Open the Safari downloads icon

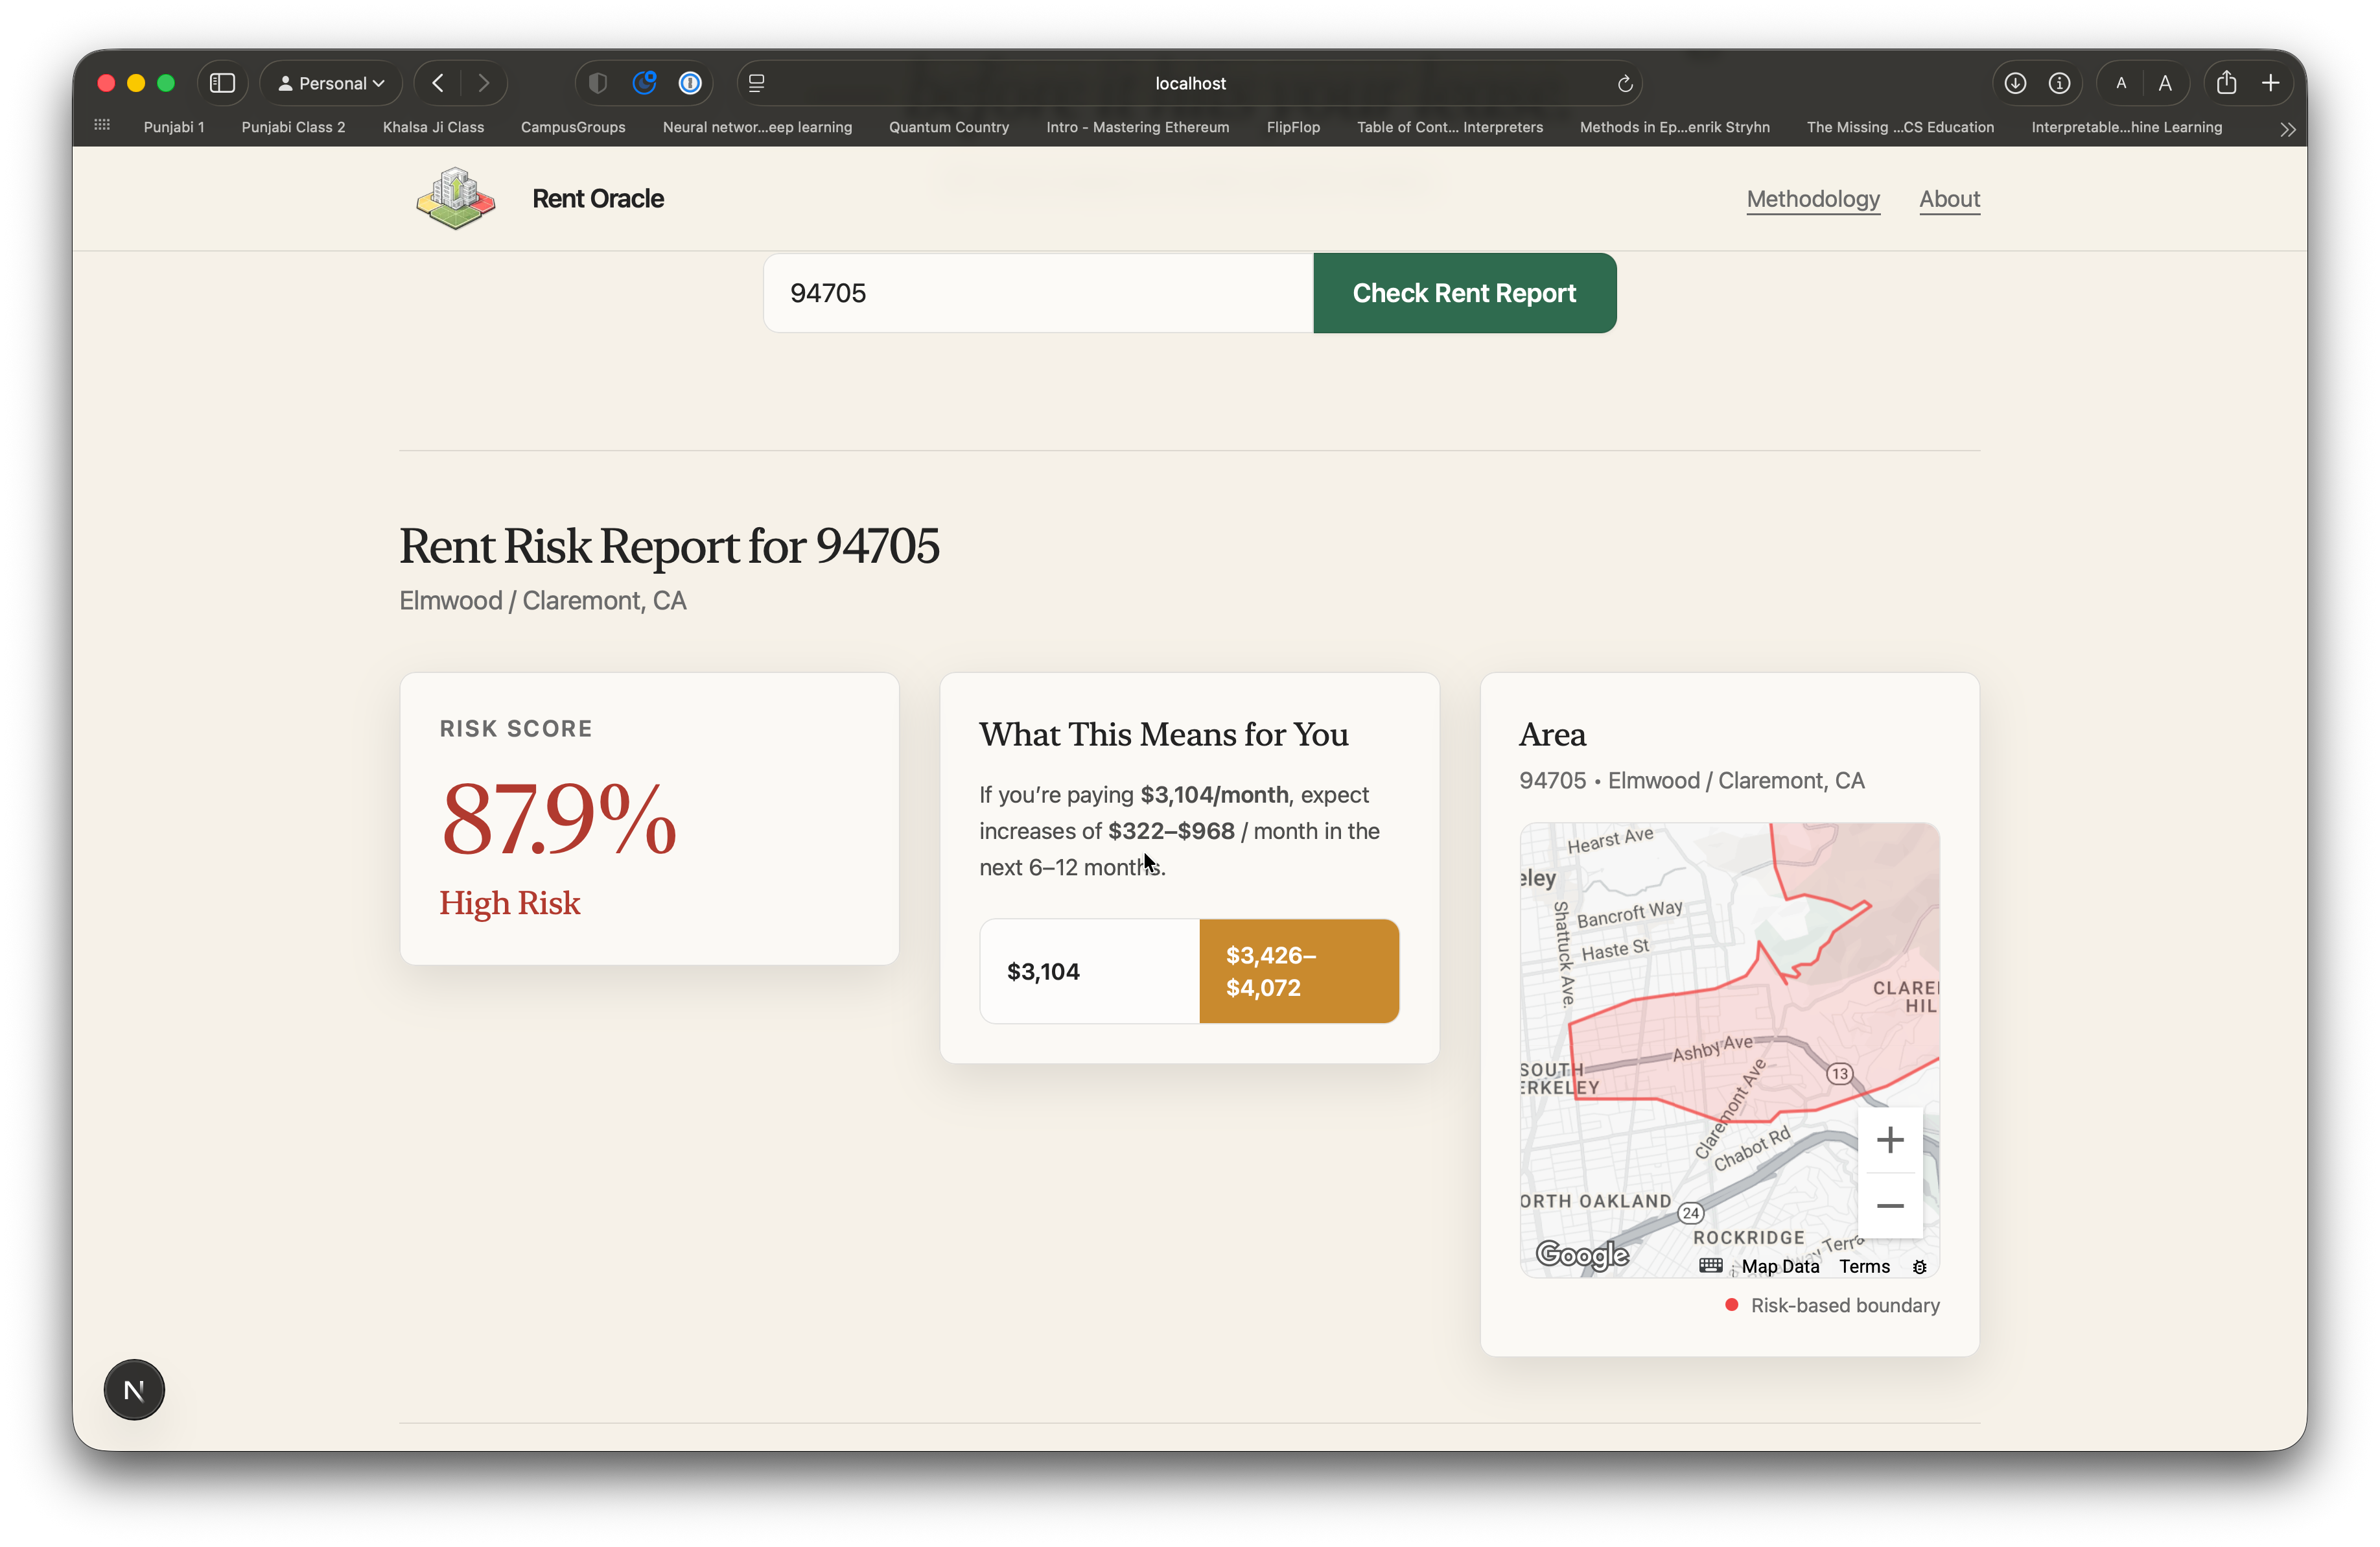point(2015,83)
